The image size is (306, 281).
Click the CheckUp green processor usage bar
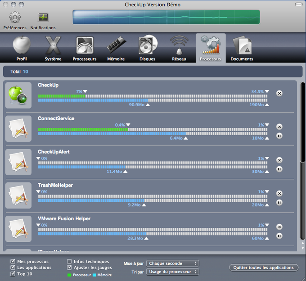(62, 96)
